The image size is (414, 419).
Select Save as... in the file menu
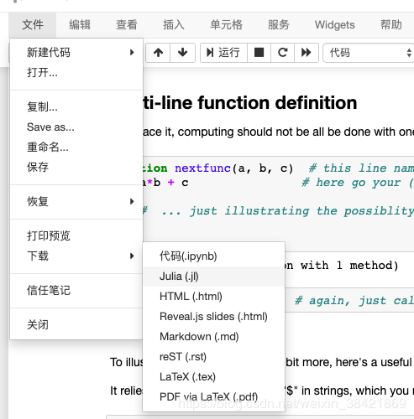76,127
